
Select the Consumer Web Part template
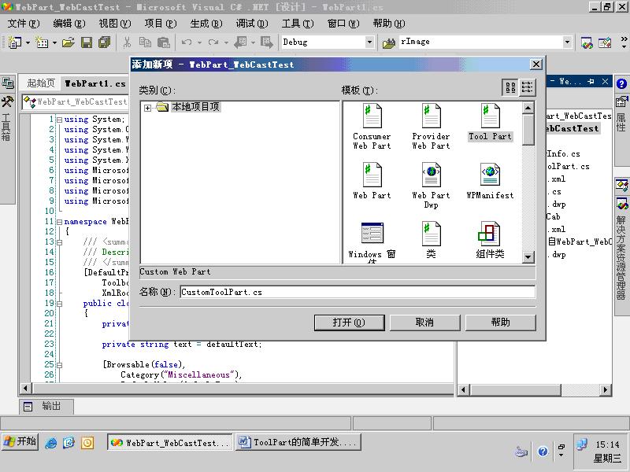372,127
